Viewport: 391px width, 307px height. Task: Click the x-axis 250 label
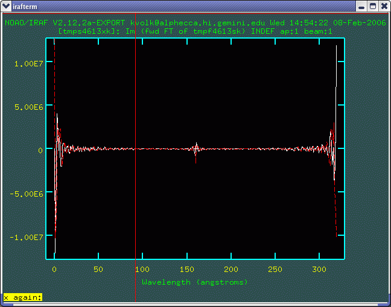pos(275,270)
